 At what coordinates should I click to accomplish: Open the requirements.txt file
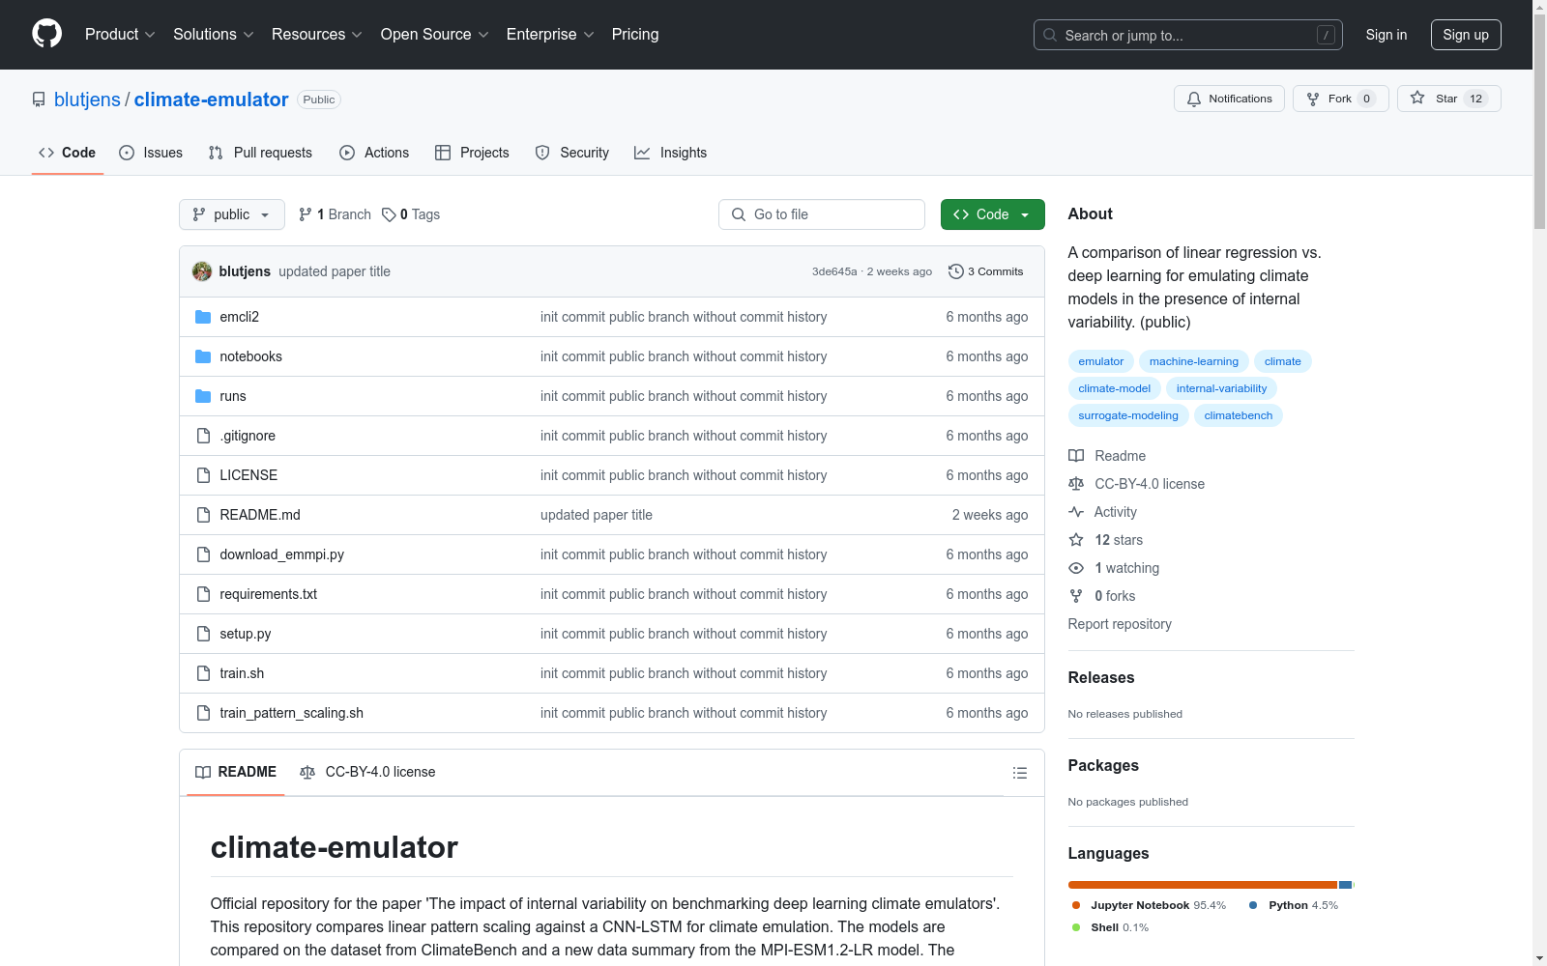(x=269, y=594)
